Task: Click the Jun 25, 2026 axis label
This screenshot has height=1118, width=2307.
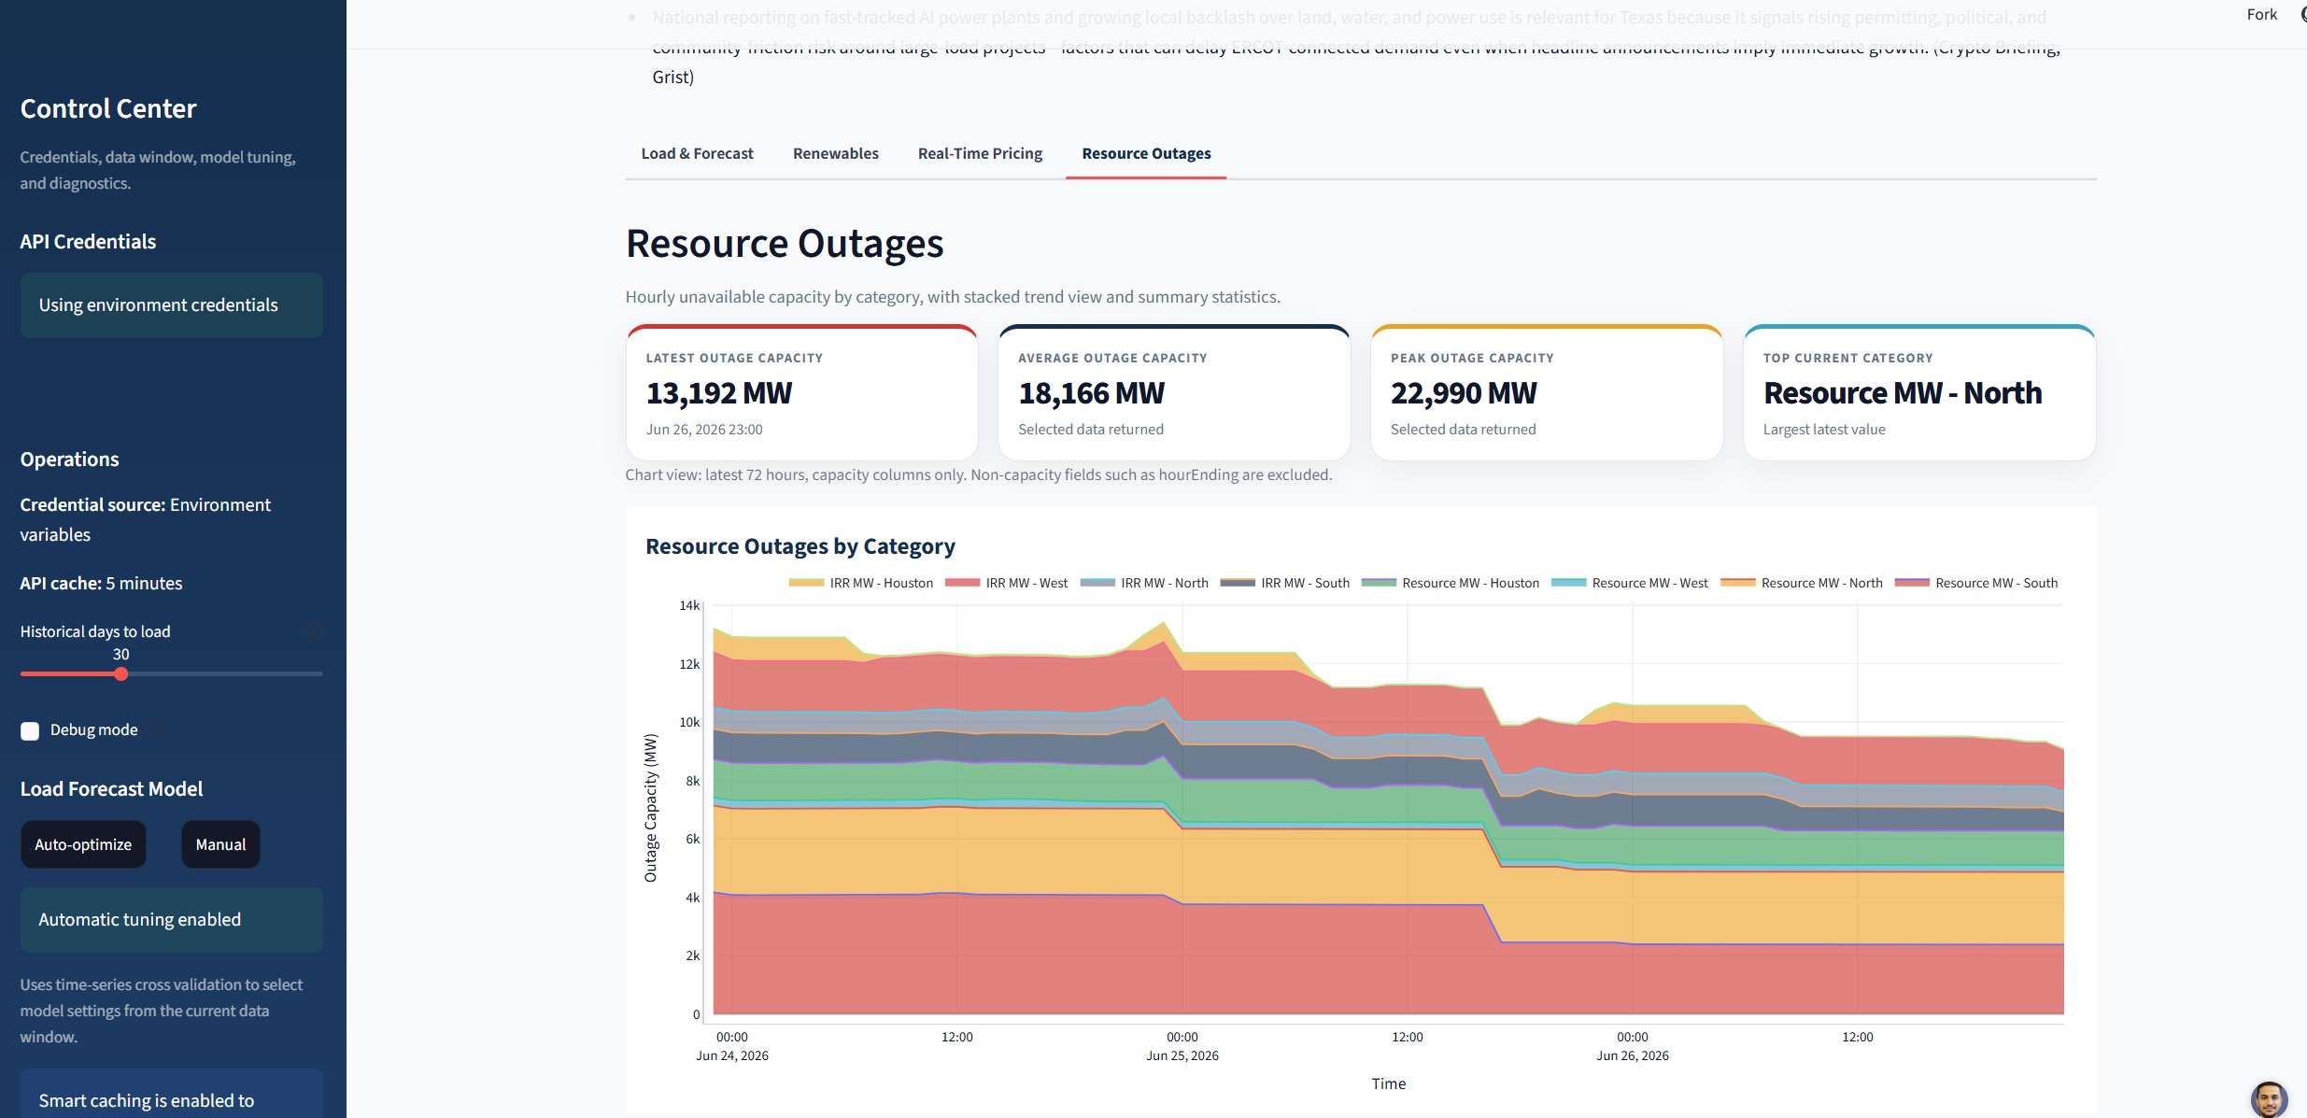Action: [1182, 1055]
